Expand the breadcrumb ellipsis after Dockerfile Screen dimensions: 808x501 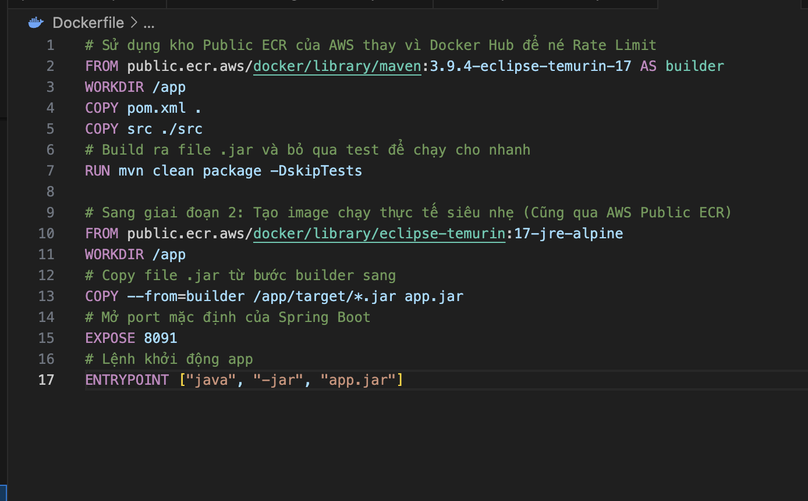click(149, 23)
